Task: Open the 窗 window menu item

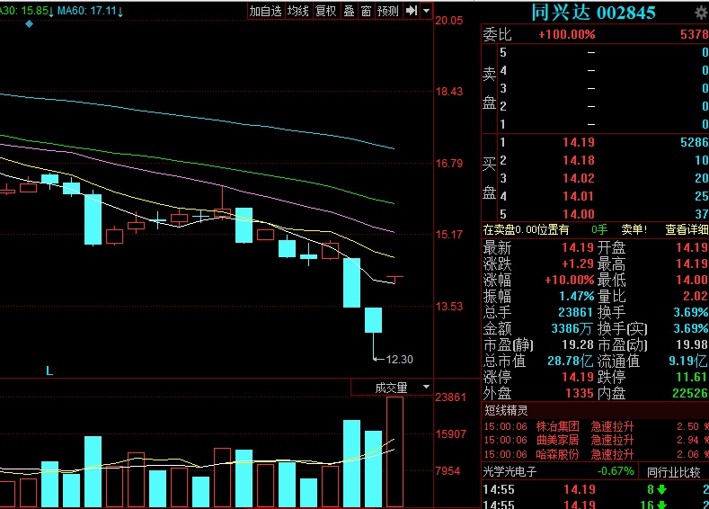Action: [x=366, y=11]
